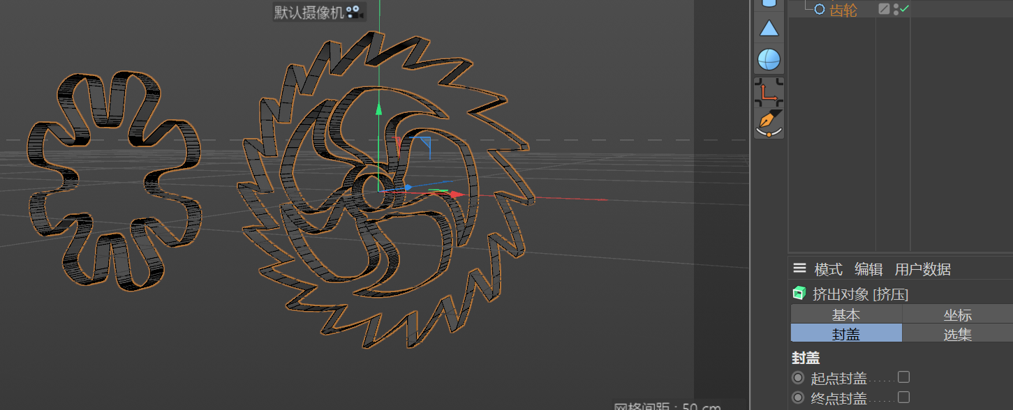Viewport: 1013px width, 410px height.
Task: Select the 齿轮 object in the object manager
Action: click(x=843, y=10)
